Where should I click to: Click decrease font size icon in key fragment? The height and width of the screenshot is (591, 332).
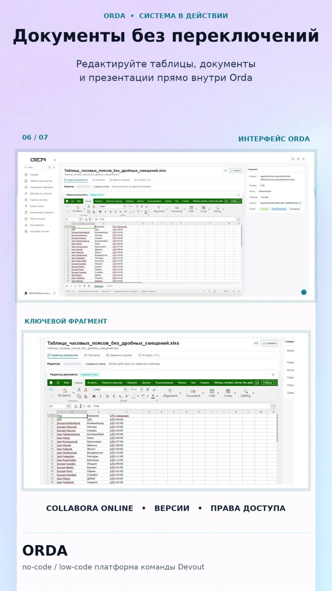click(155, 390)
